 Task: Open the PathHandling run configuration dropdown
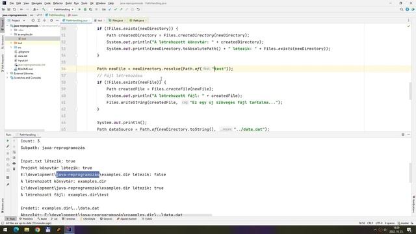point(63,9)
